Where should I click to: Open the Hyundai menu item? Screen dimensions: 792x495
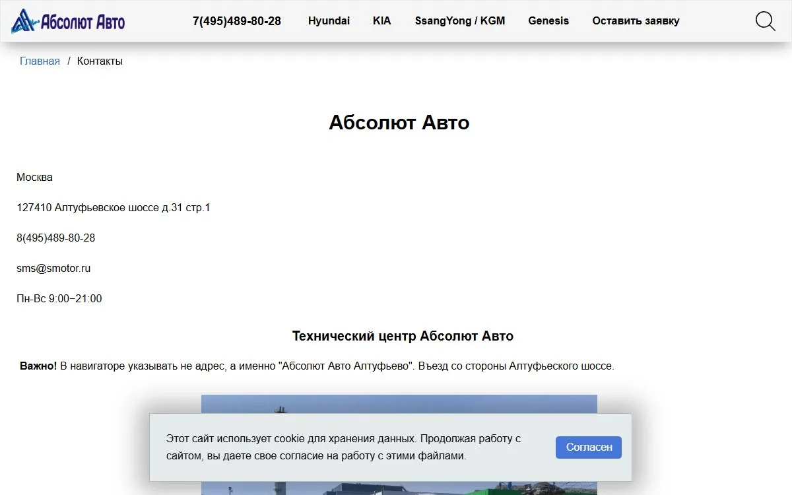click(329, 21)
